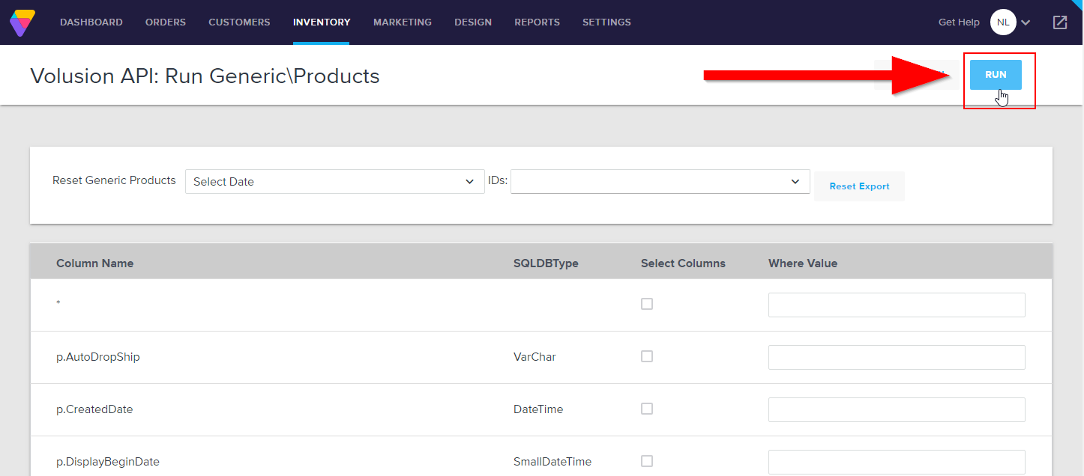Open the Inventory menu
Screen dimensions: 1084x476
pos(322,22)
